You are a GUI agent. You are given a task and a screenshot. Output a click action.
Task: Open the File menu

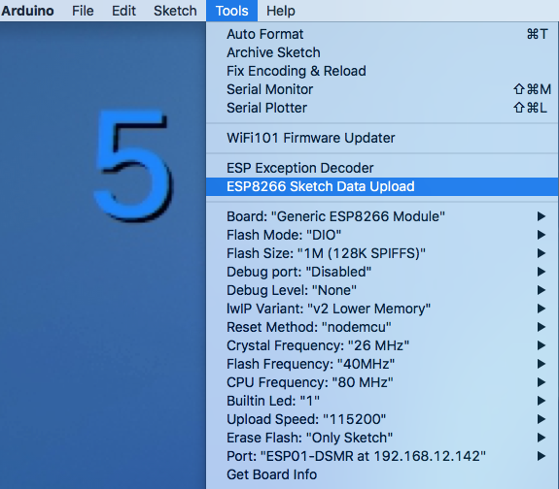(x=83, y=11)
